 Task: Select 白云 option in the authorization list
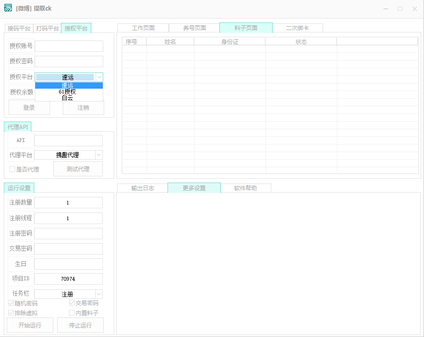point(67,98)
